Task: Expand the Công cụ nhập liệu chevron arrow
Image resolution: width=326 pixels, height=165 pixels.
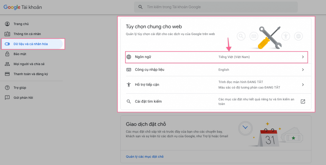Action: 303,70
